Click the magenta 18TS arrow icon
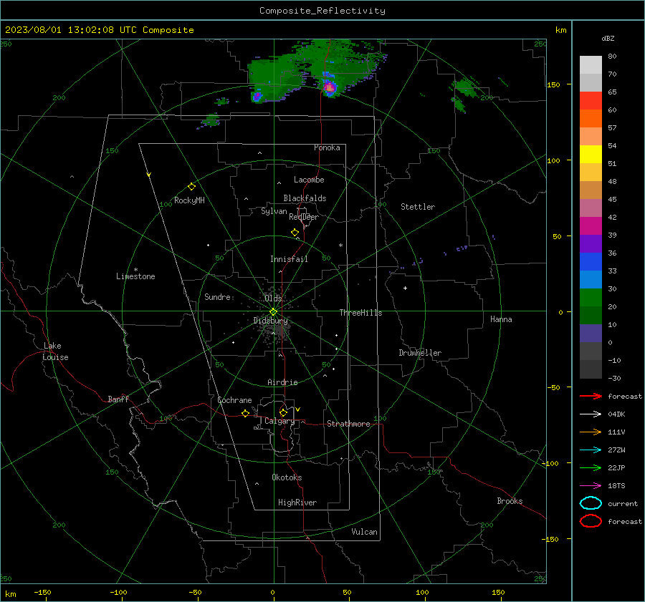The height and width of the screenshot is (602, 645). (591, 486)
